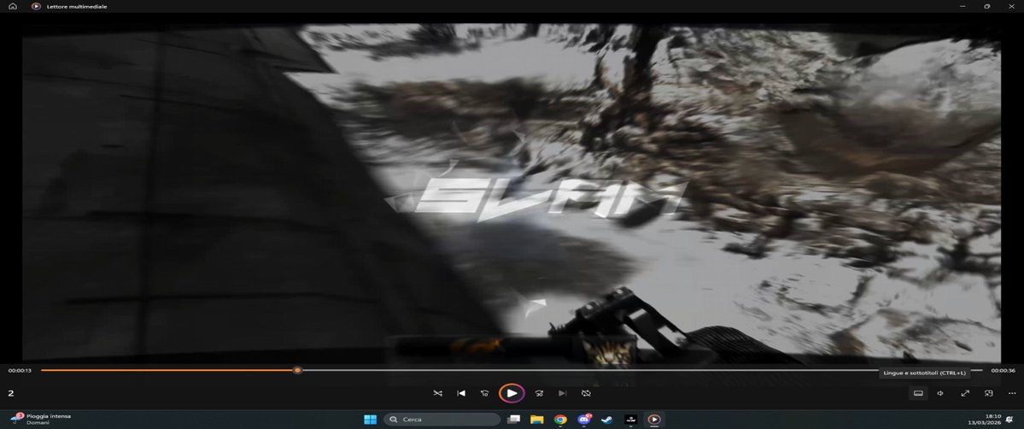
Task: Launch Google Chrome from taskbar
Action: (560, 420)
